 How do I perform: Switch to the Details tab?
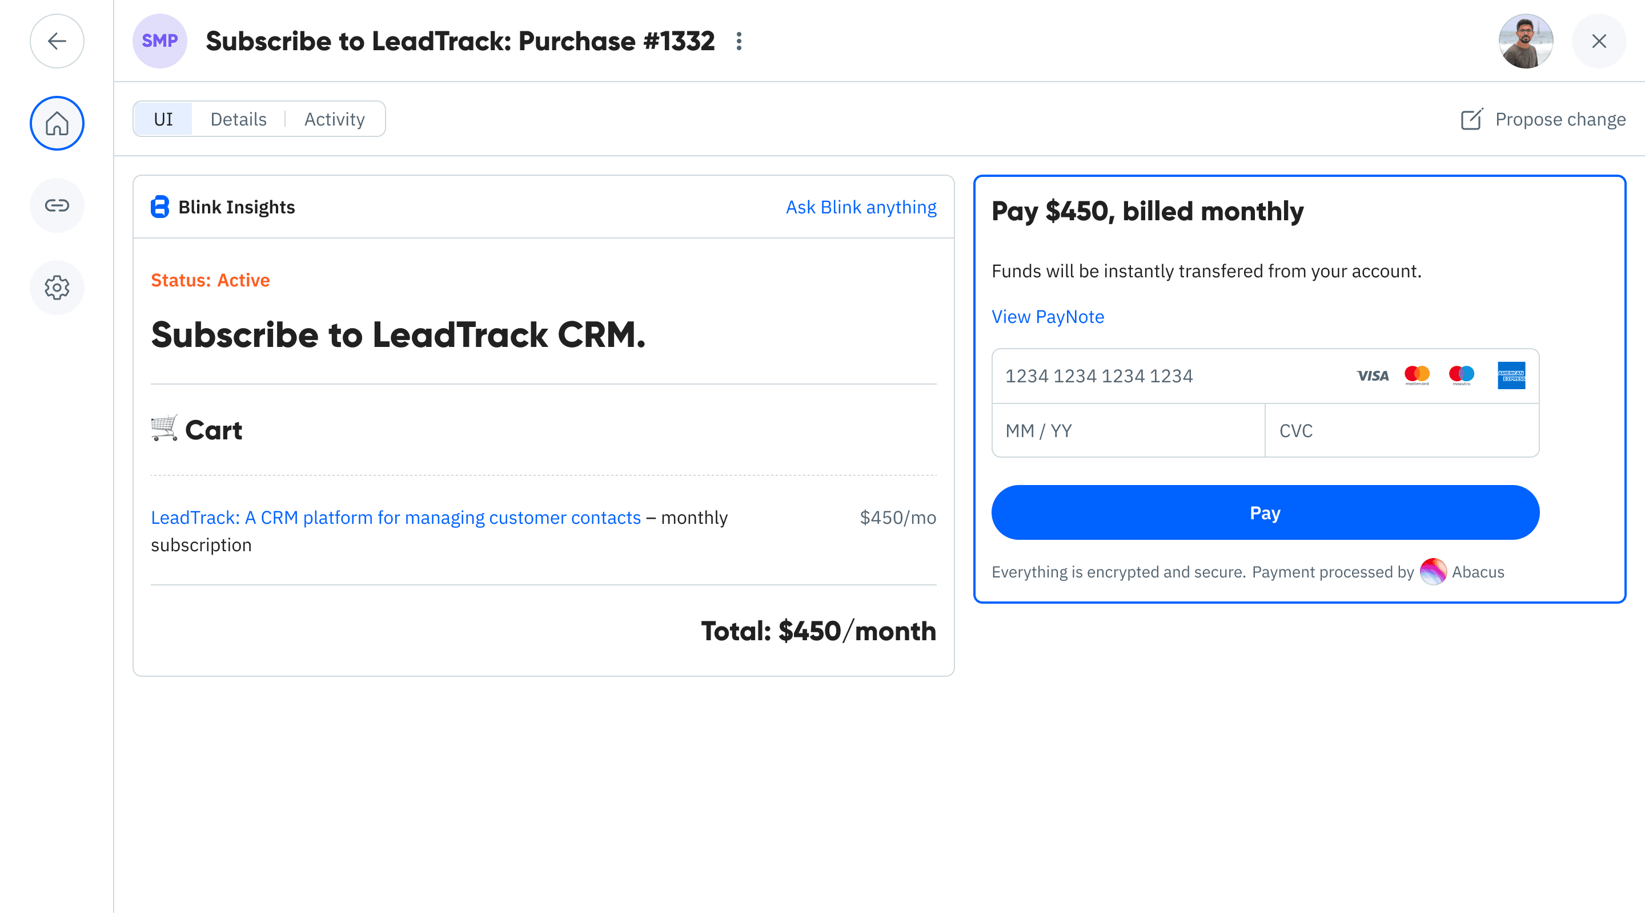[238, 119]
